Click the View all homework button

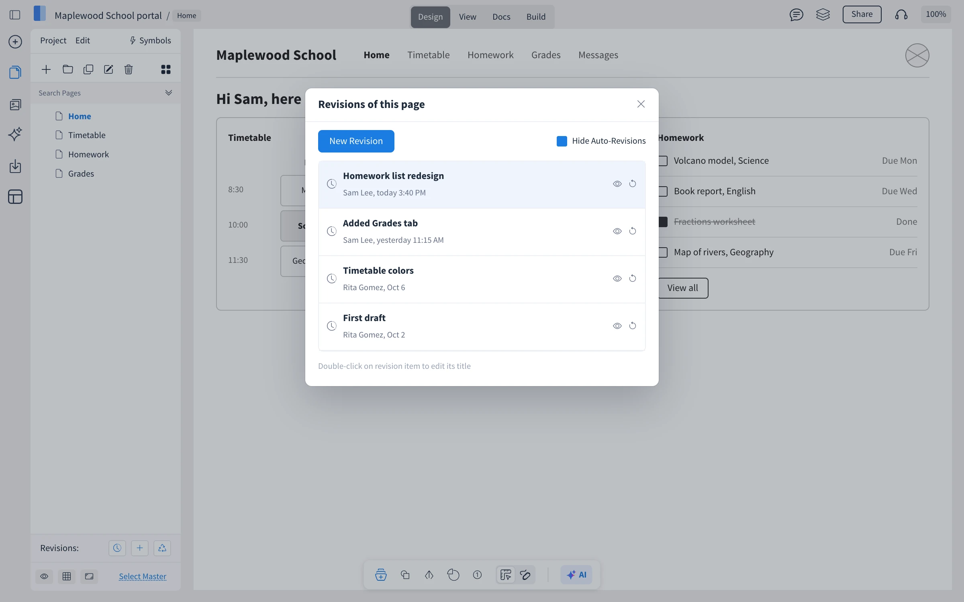pos(682,288)
